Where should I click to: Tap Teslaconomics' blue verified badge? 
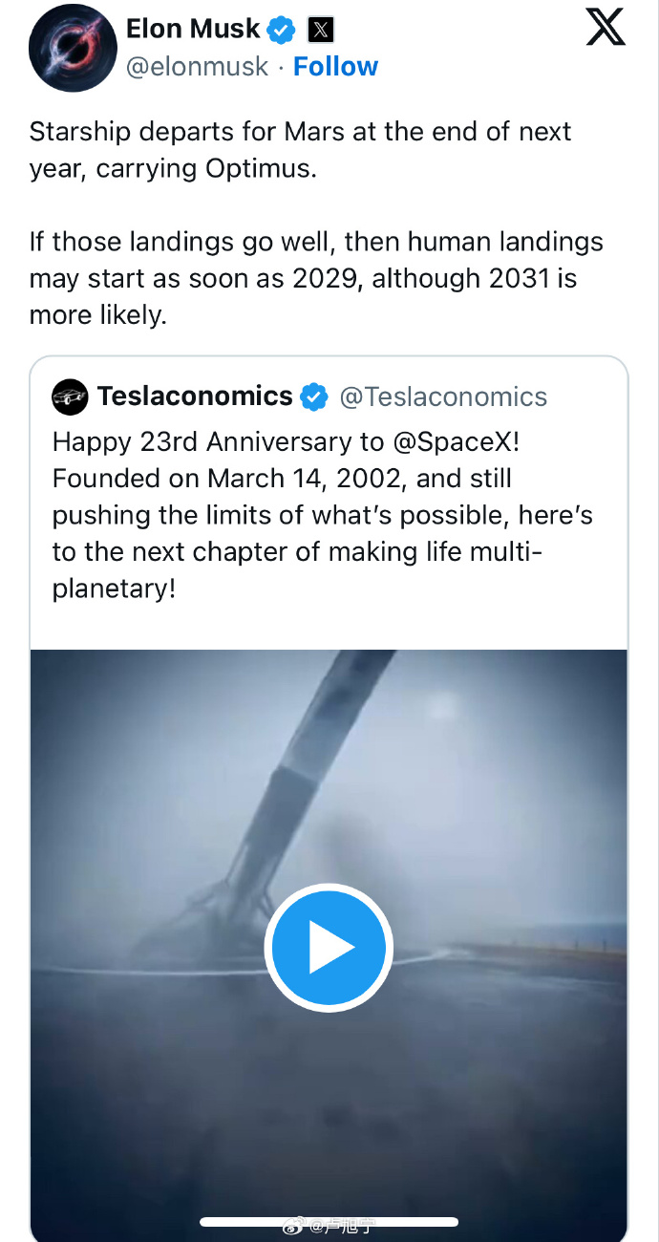[313, 396]
